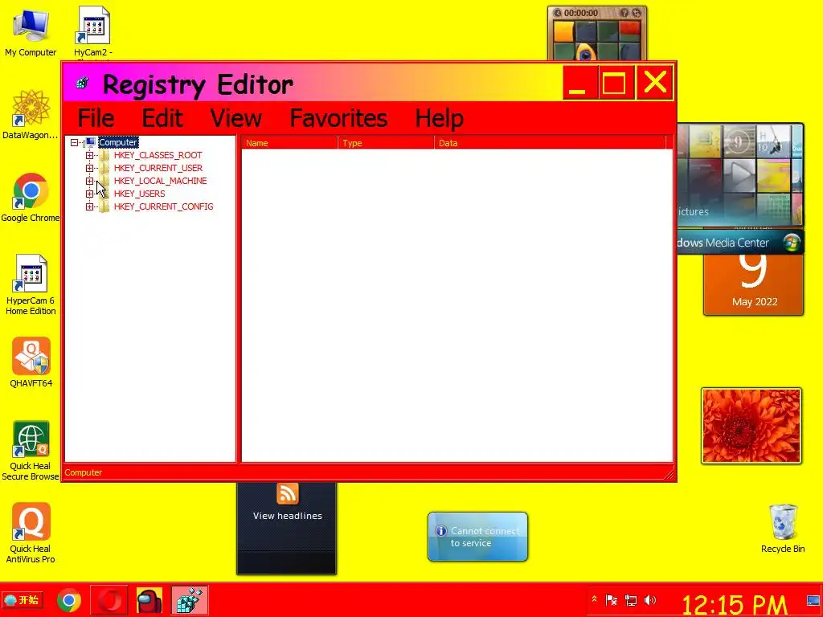823x617 pixels.
Task: Click the Windows Media Center gadget label
Action: [x=723, y=243]
